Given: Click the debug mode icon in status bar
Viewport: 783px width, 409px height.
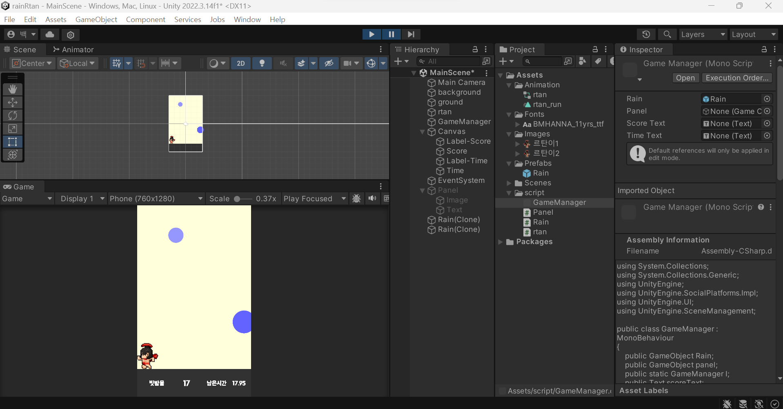Looking at the screenshot, I should (727, 404).
